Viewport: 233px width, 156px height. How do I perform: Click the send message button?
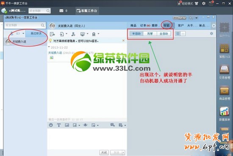coord(116,152)
